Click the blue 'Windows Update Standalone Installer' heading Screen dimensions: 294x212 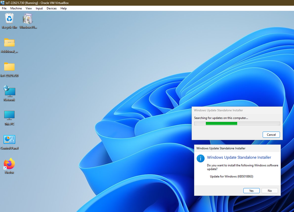tap(239, 157)
